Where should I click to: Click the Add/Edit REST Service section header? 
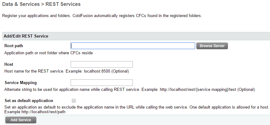[x=26, y=36]
